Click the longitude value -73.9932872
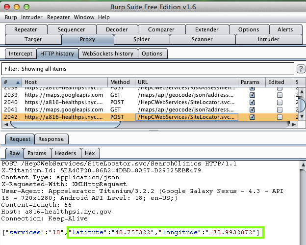This screenshot has width=306, height=245. 230,233
